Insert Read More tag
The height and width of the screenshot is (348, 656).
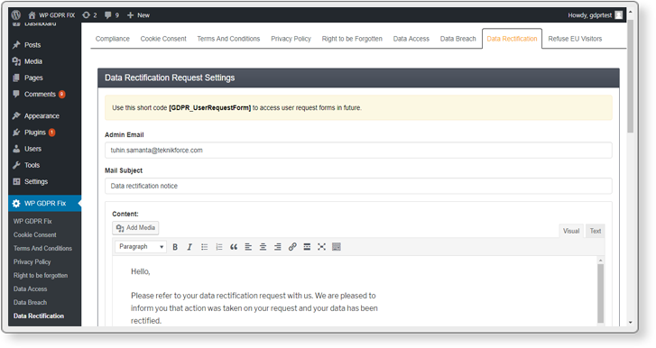(307, 247)
